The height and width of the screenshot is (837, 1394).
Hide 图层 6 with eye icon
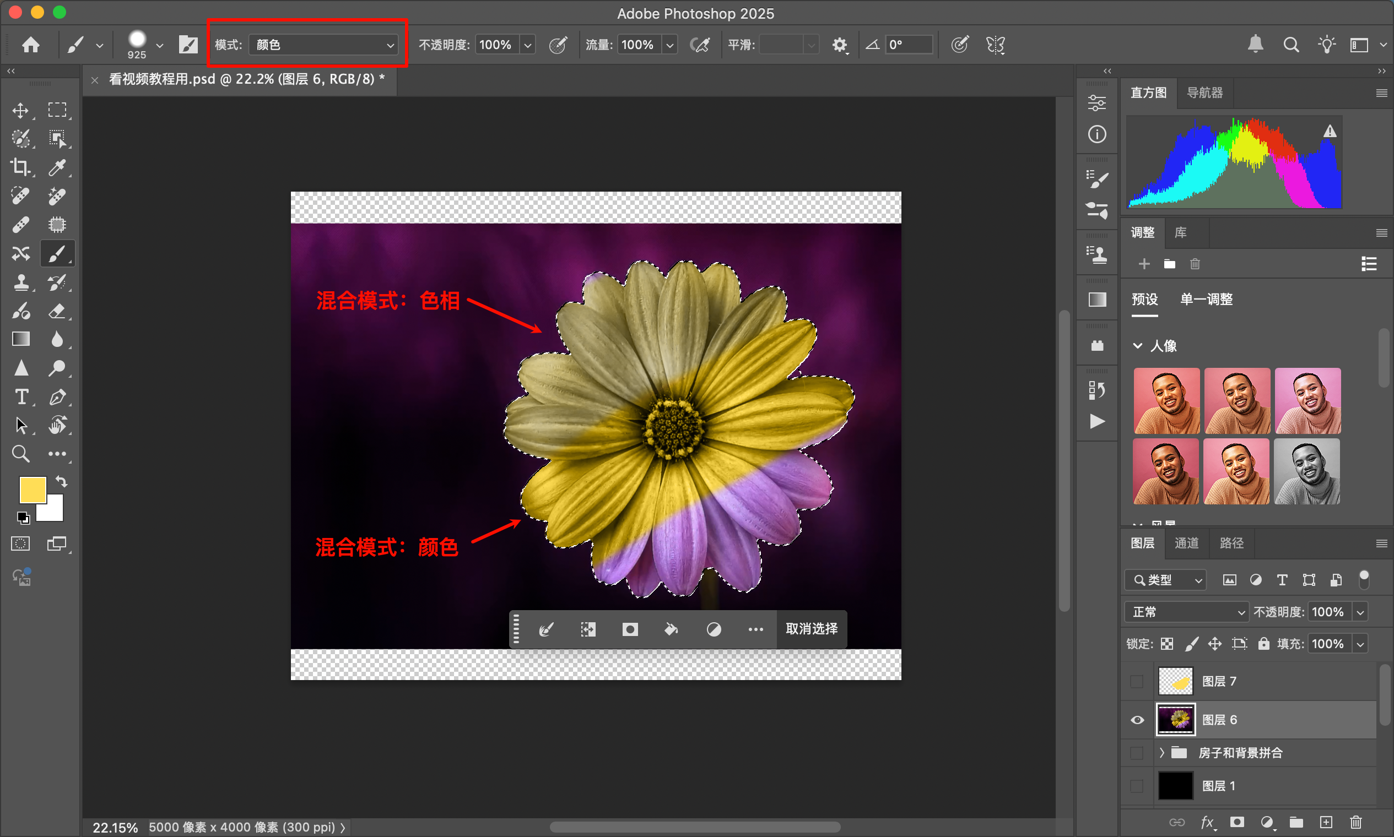[x=1137, y=720]
